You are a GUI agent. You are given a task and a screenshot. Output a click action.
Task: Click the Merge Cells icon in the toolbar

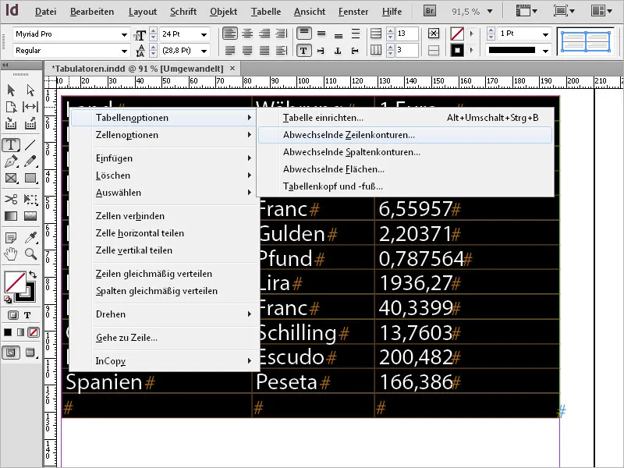point(434,34)
